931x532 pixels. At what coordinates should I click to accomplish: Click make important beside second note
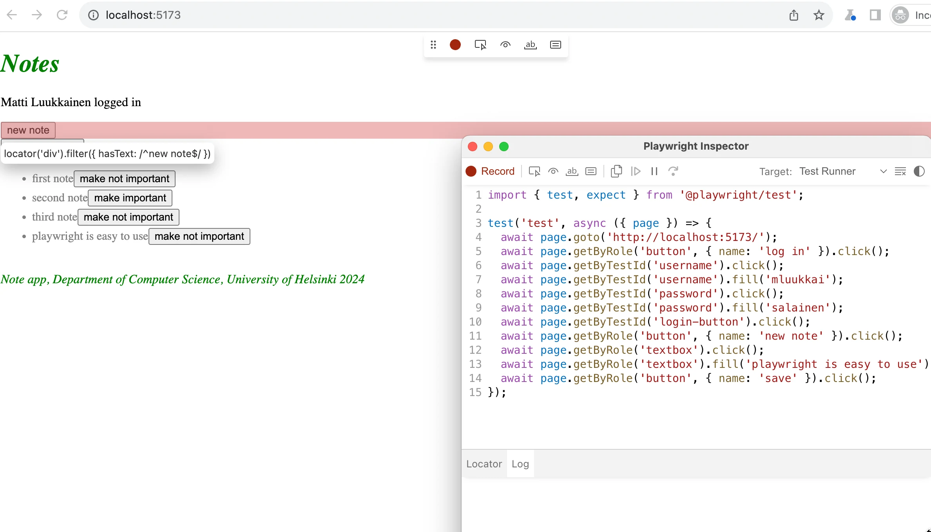[130, 198]
